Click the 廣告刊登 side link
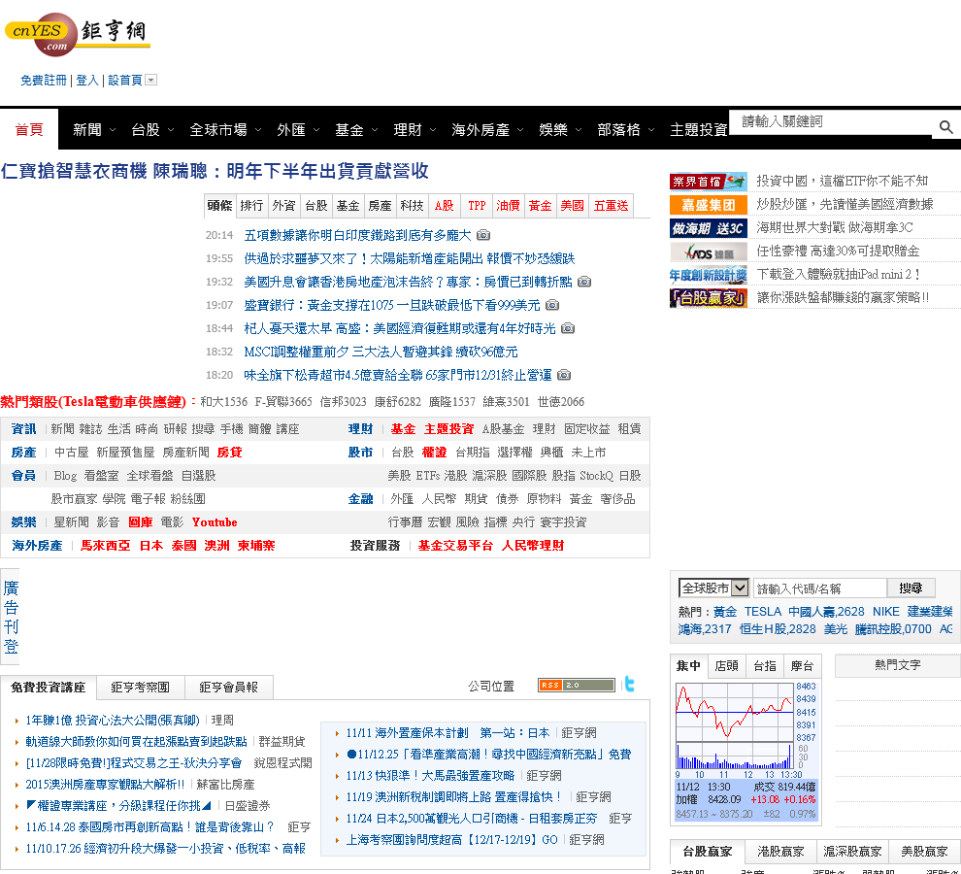Viewport: 961px width, 874px height. click(x=11, y=617)
